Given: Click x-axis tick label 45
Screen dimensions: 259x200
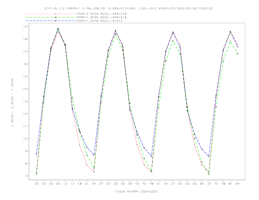Looking at the screenshot, I should click(x=144, y=184).
